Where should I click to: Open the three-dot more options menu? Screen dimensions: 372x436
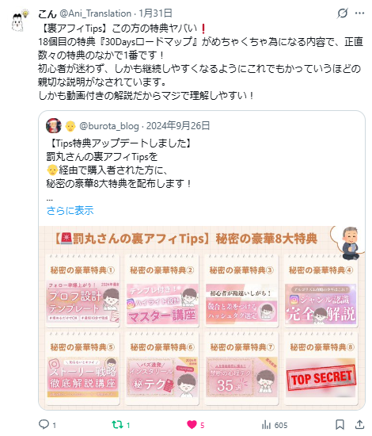360,13
